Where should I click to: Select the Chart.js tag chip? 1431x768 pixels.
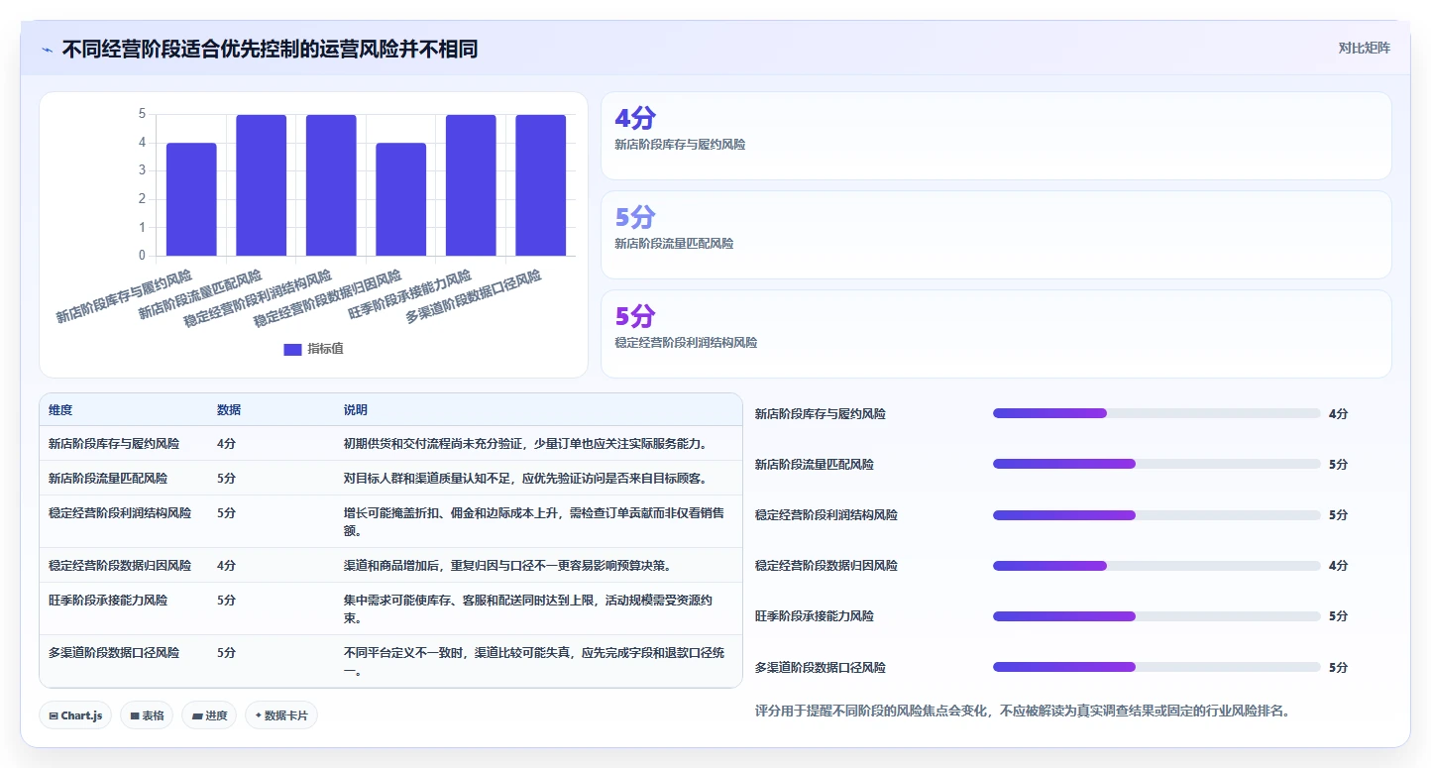click(75, 715)
